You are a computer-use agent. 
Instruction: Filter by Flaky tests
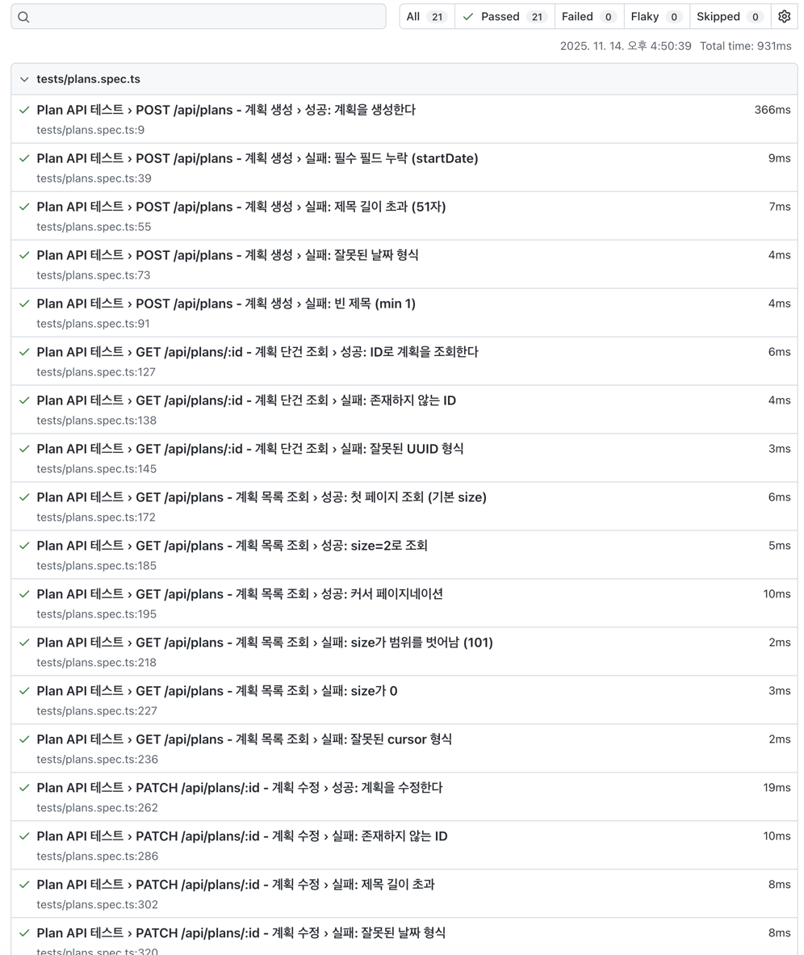click(656, 17)
